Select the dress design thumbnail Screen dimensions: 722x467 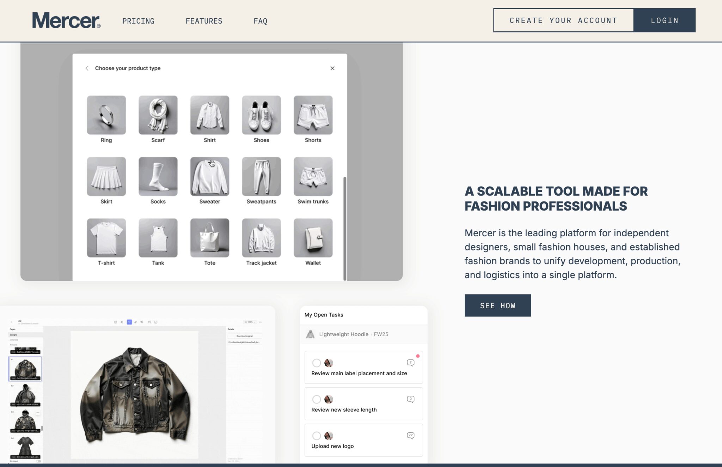pyautogui.click(x=25, y=448)
